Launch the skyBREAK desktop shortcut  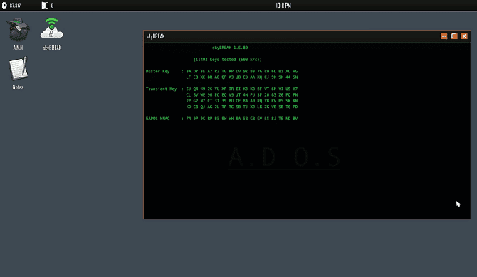(52, 28)
